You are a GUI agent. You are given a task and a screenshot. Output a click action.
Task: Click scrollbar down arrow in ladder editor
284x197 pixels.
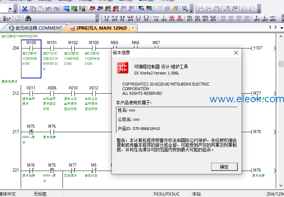pos(281,186)
